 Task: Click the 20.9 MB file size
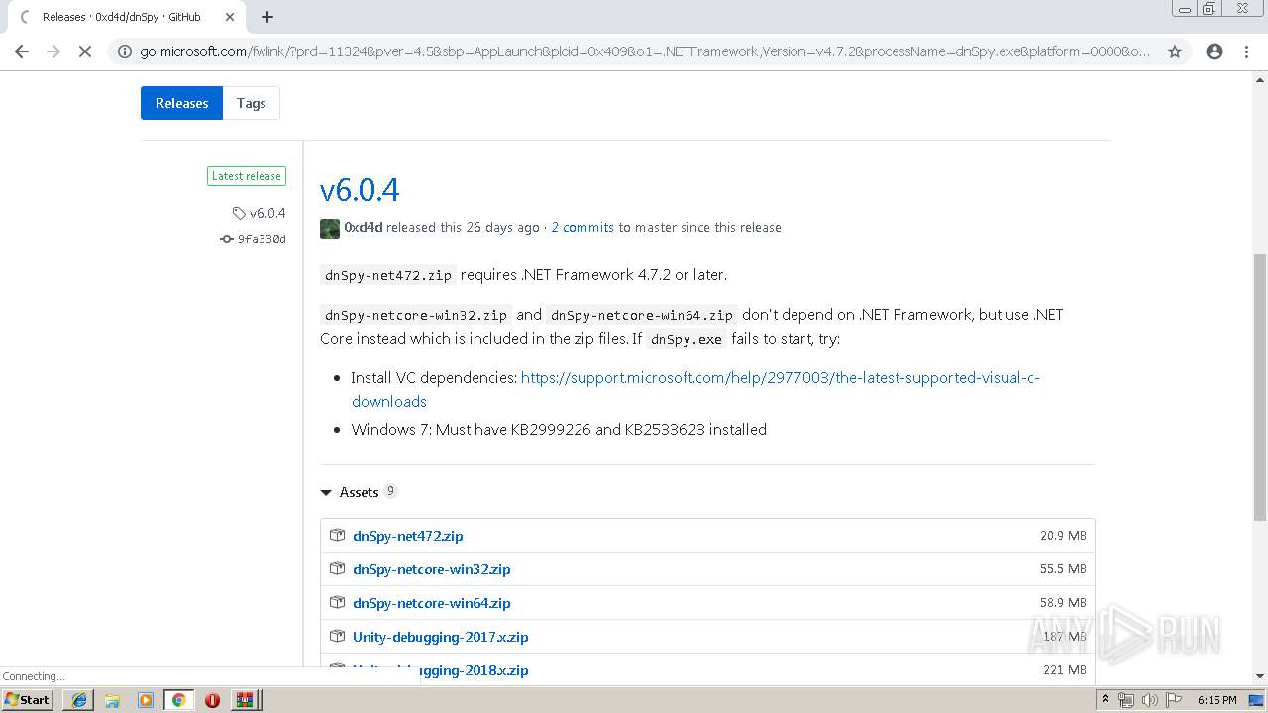click(1063, 536)
